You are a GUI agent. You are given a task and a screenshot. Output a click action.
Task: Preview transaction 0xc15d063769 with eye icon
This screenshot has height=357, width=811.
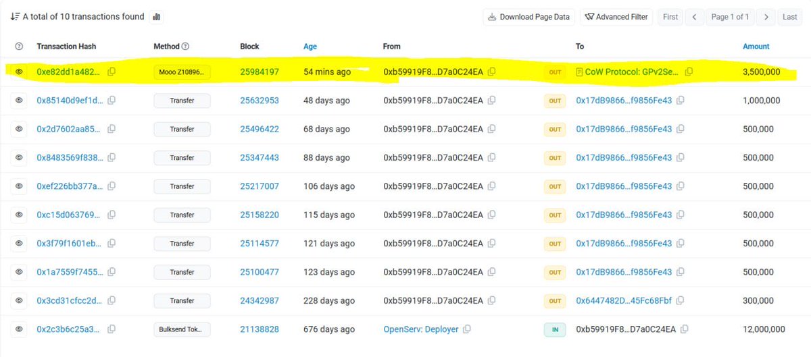tap(19, 215)
